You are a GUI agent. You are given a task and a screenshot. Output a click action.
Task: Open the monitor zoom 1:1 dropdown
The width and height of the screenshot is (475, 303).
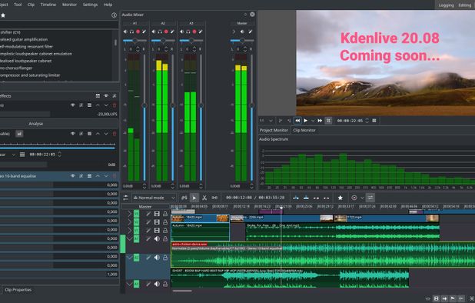266,121
